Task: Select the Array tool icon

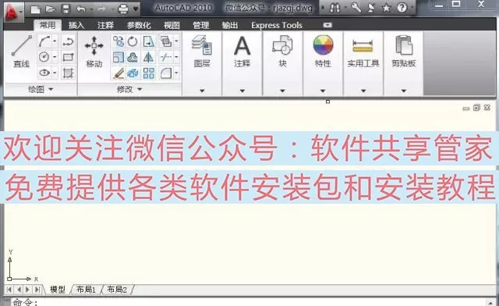Action: click(x=149, y=73)
